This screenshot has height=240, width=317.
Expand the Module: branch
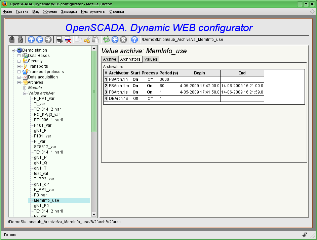(x=25, y=88)
